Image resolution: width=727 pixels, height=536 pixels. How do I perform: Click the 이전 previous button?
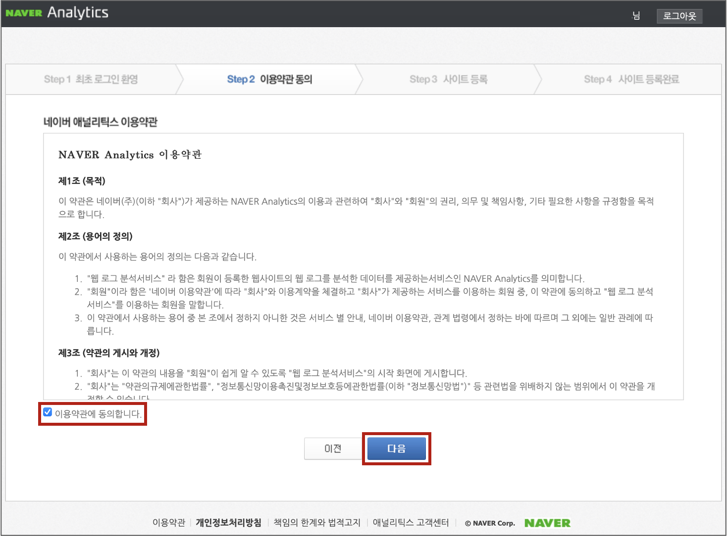click(333, 448)
